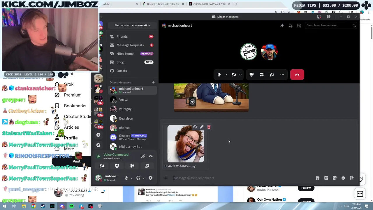Open Message Requests

click(132, 45)
